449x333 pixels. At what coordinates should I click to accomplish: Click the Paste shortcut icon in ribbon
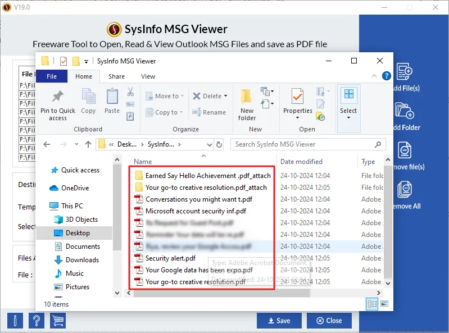click(x=130, y=116)
